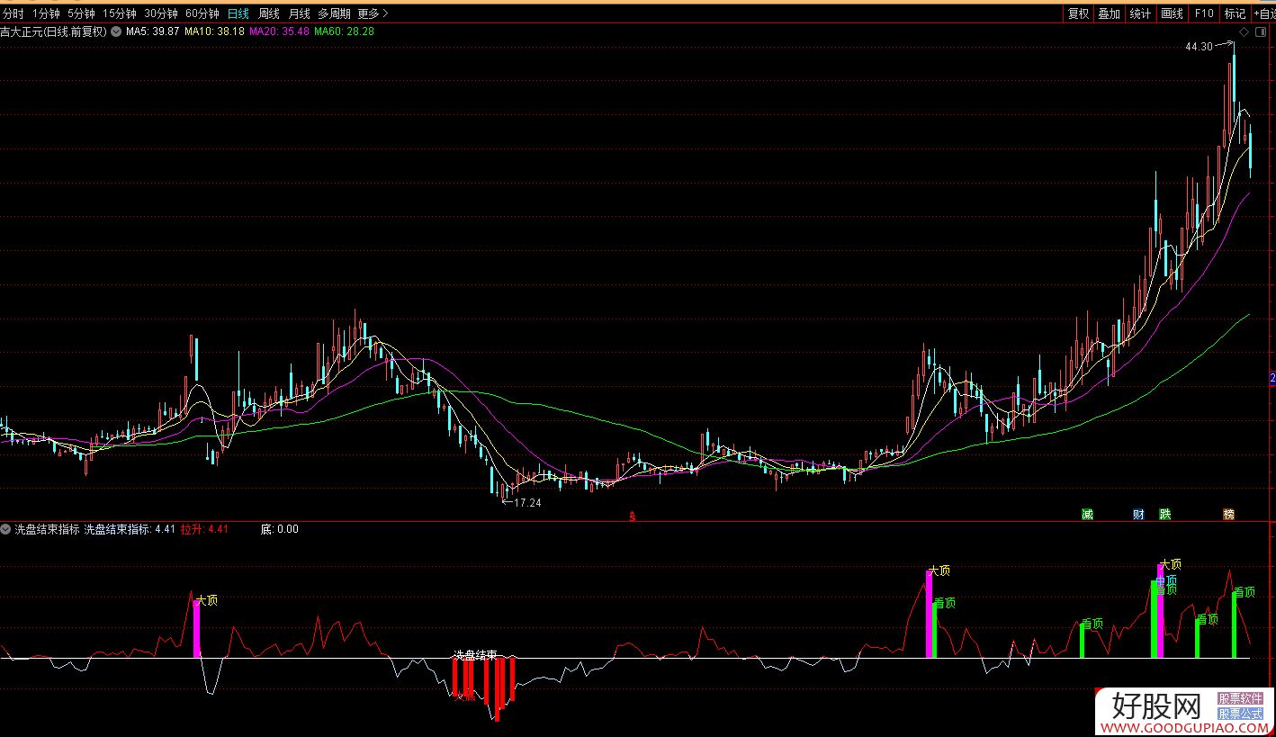This screenshot has height=737, width=1276.
Task: Open the 多周期 multi-period view
Action: pos(334,13)
